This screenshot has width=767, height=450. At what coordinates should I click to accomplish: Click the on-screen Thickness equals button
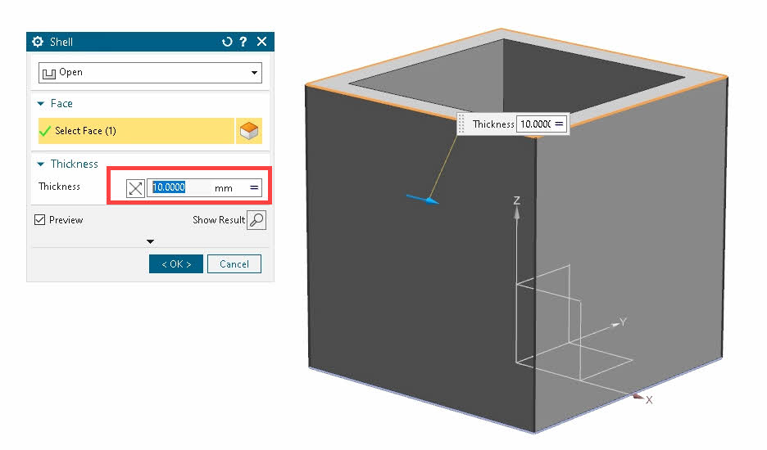coord(559,124)
